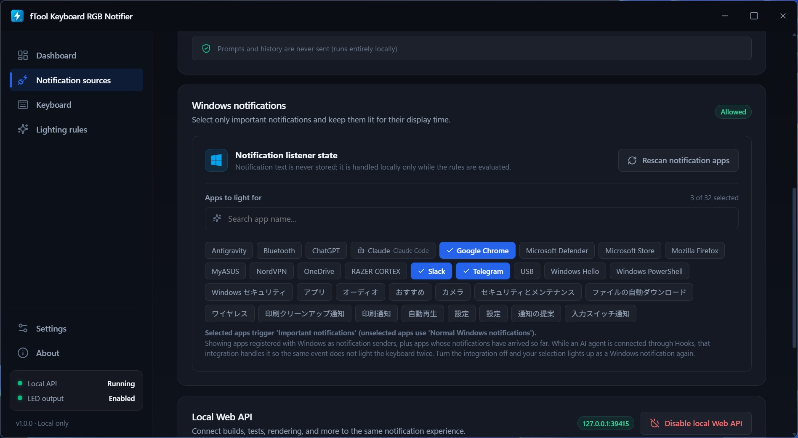The image size is (798, 438).
Task: Click the '3 of 32 selected' counter
Action: point(714,198)
